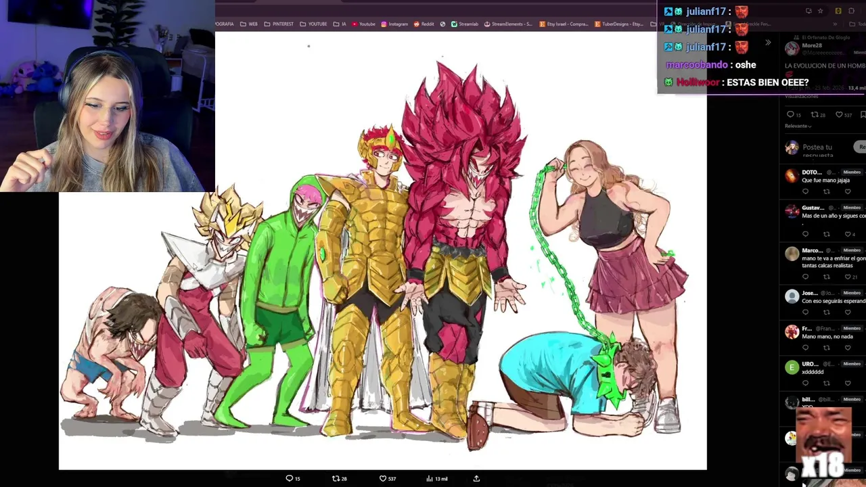Open the IA bookmarks folder
This screenshot has height=487, width=866.
point(340,24)
